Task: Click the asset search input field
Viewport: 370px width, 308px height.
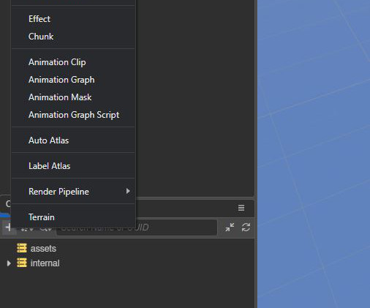Action: tap(137, 228)
